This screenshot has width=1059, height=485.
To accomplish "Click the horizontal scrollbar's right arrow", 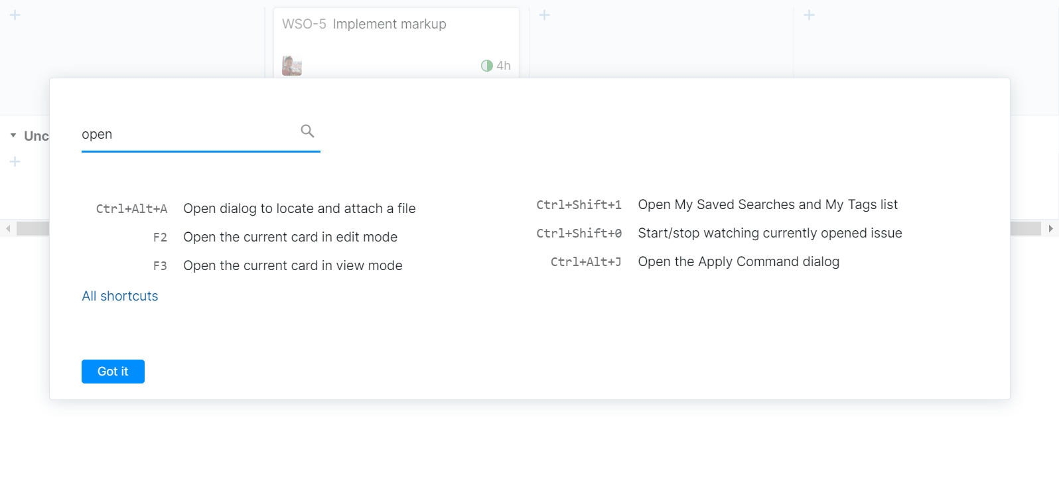I will (1050, 228).
